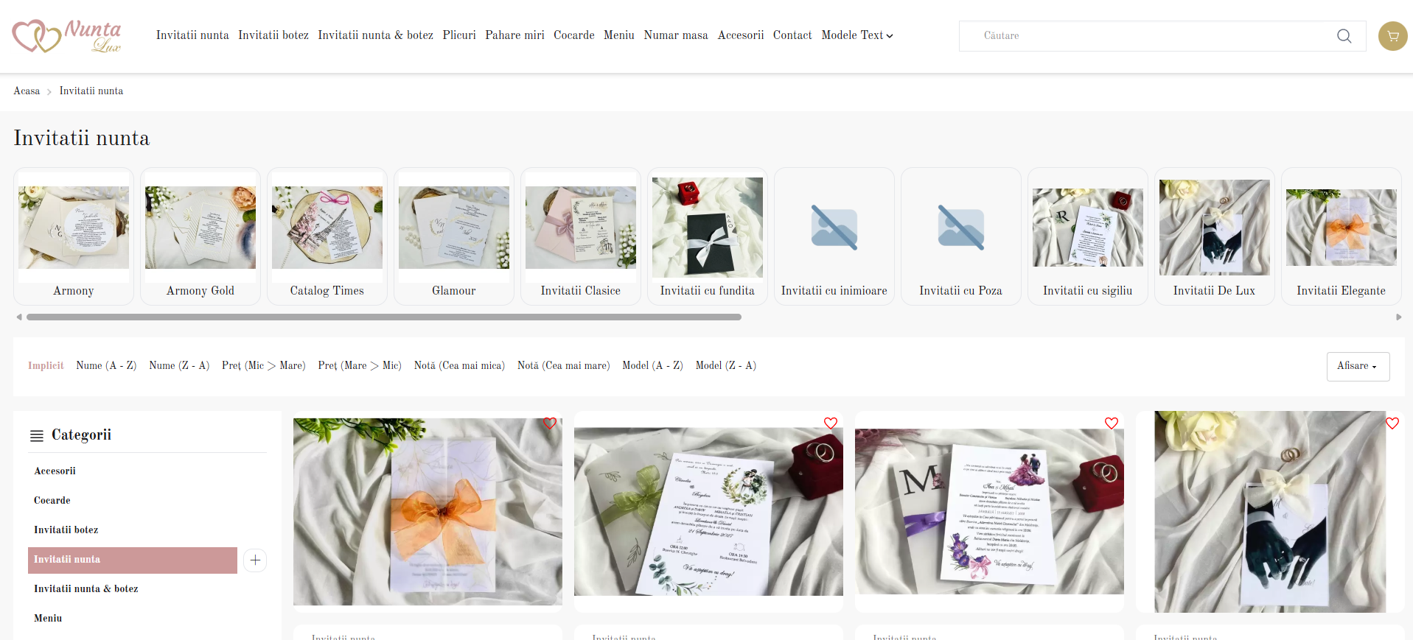The width and height of the screenshot is (1413, 640).
Task: Open the shopping cart icon
Action: 1392,36
